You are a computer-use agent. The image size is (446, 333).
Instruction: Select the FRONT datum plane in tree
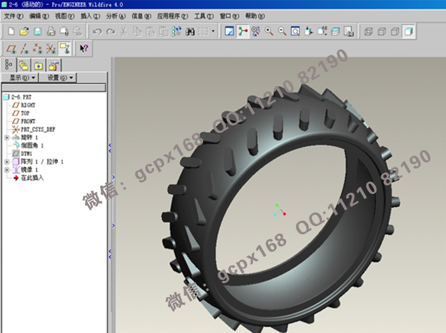coord(29,121)
